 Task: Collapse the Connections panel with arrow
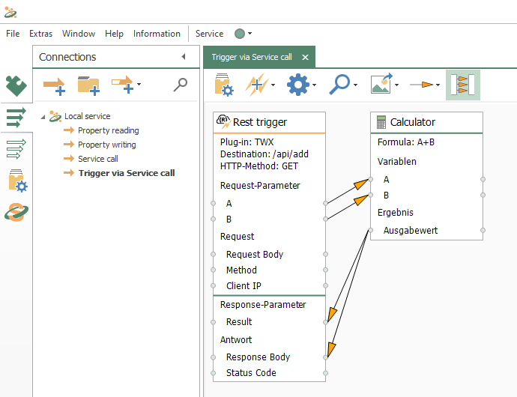pos(184,57)
